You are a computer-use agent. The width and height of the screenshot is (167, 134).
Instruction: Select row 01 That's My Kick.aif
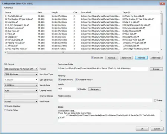coord(82,16)
